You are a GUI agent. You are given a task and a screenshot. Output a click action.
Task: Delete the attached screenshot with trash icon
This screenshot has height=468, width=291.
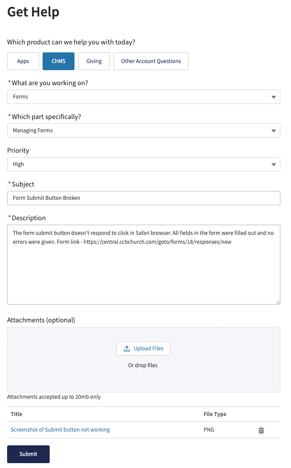tap(261, 430)
